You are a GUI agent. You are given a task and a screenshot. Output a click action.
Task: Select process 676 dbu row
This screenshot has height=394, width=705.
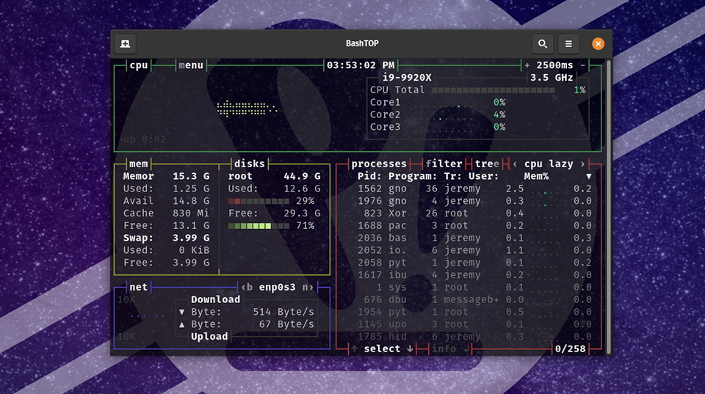[474, 299]
